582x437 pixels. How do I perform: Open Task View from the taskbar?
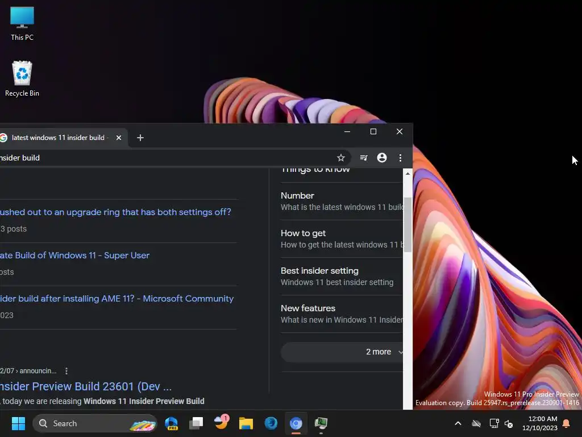pyautogui.click(x=196, y=423)
